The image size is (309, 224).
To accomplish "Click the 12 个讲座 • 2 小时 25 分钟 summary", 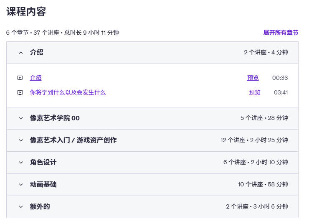I will [254, 140].
